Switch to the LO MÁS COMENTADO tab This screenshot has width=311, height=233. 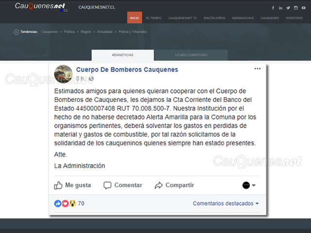pyautogui.click(x=191, y=55)
